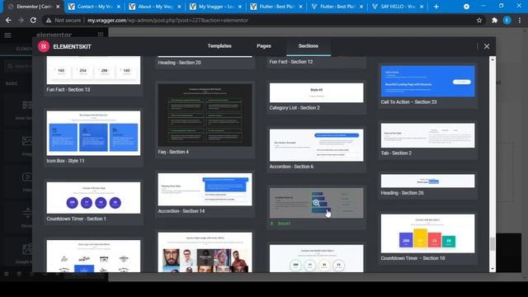
Task: Open the Chrome three-dot menu
Action: (x=520, y=20)
